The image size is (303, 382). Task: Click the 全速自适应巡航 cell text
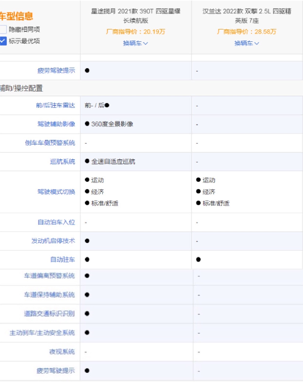113,162
